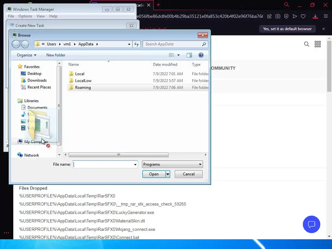Image resolution: width=332 pixels, height=249 pixels.
Task: Click the browser send arrow icon
Action: tap(295, 16)
